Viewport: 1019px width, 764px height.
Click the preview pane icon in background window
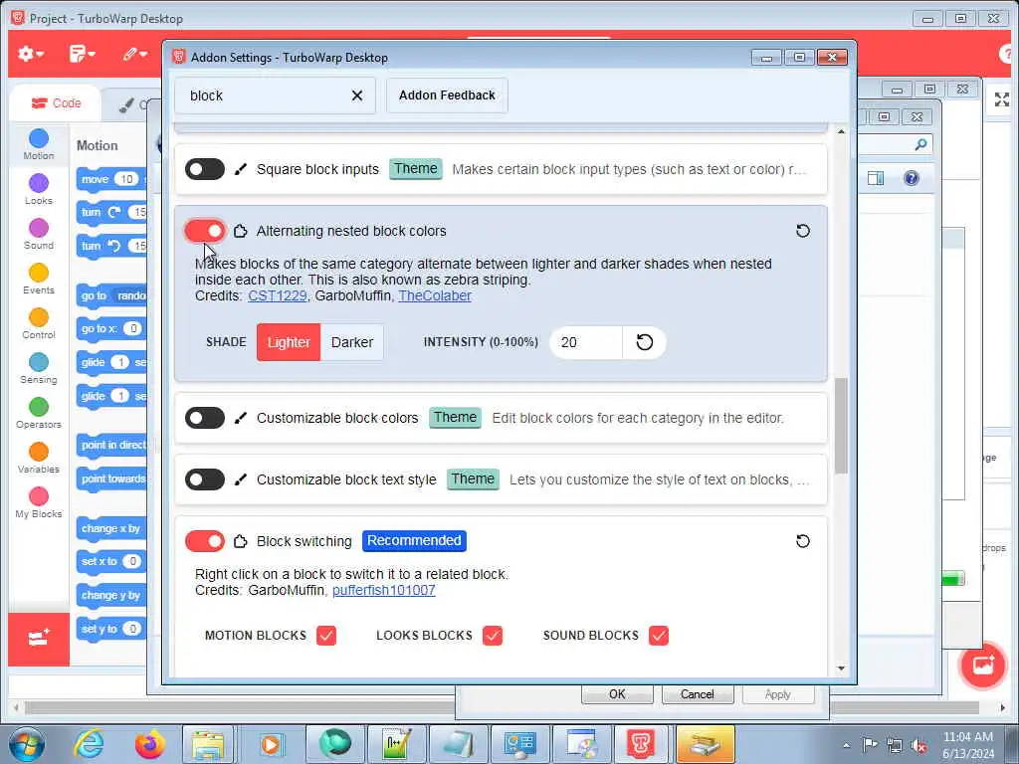tap(876, 178)
